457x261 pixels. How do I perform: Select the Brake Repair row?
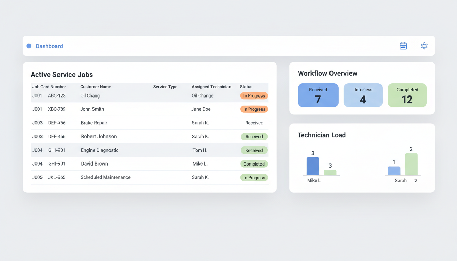(x=136, y=123)
